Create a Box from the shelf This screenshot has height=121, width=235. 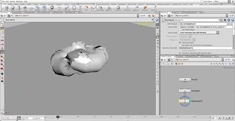[7, 8]
